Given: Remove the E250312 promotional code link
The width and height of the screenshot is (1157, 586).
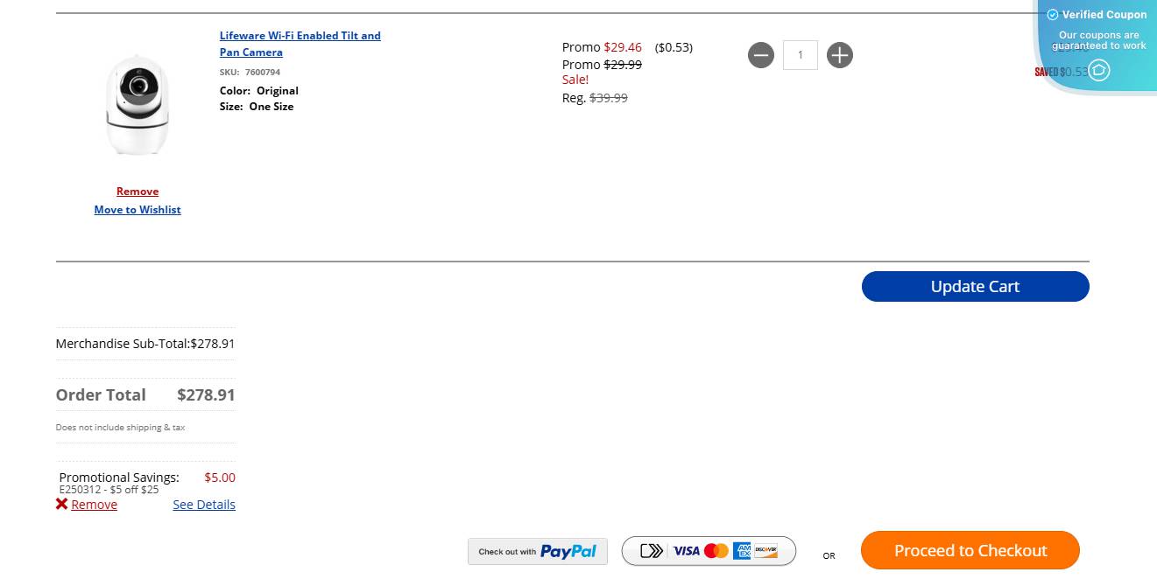Looking at the screenshot, I should (x=94, y=505).
